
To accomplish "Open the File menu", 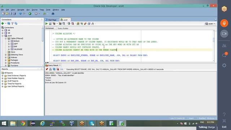I will coord(3,10).
